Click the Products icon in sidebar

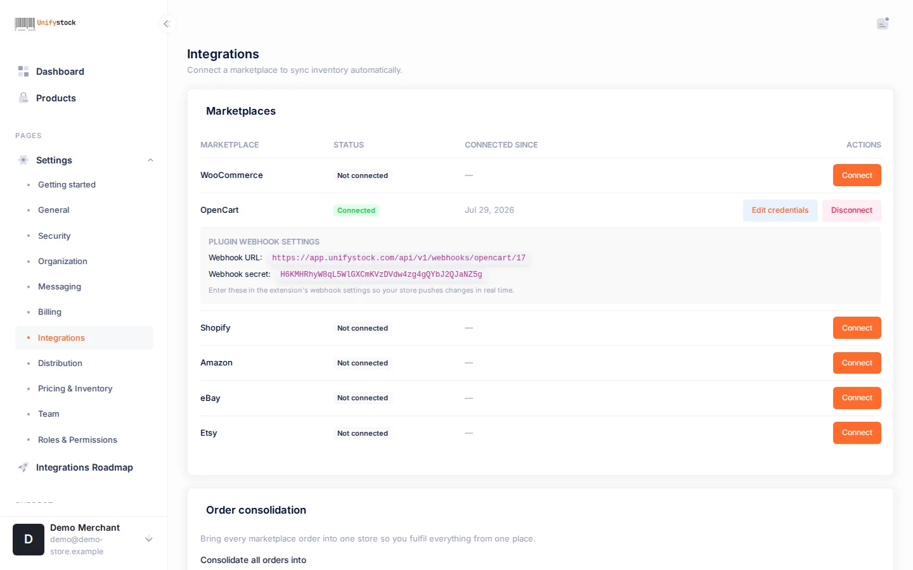pos(23,98)
